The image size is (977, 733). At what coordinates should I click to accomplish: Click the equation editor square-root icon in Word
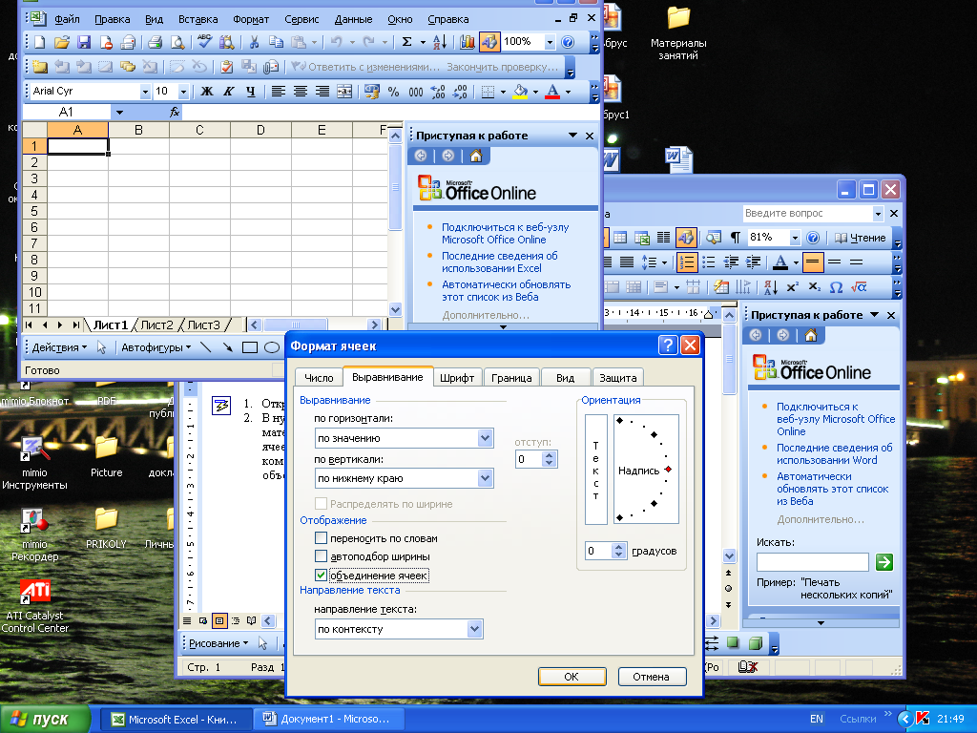[x=859, y=287]
